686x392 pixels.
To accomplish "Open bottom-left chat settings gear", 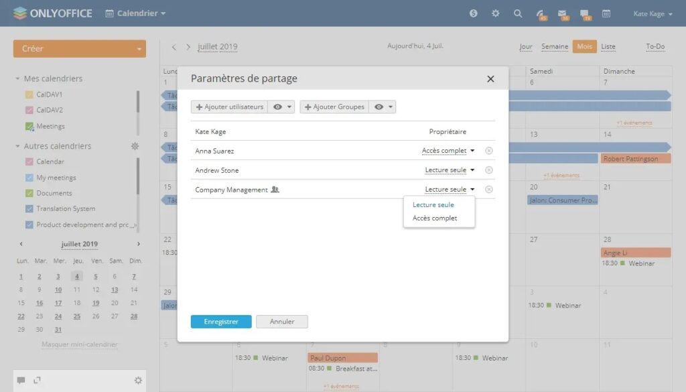I will (138, 380).
